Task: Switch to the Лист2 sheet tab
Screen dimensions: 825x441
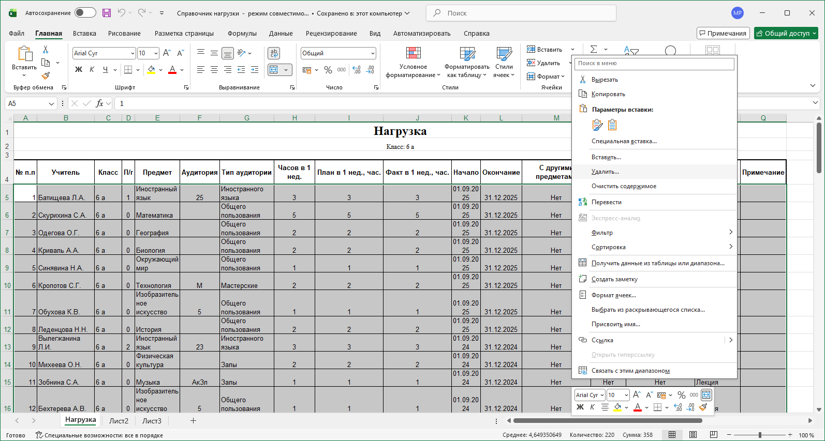Action: pos(119,421)
